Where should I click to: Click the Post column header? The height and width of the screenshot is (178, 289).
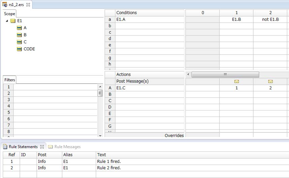(49, 155)
